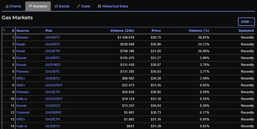Open OKEx link in row 13
This screenshot has height=129, width=257.
pyautogui.click(x=21, y=119)
